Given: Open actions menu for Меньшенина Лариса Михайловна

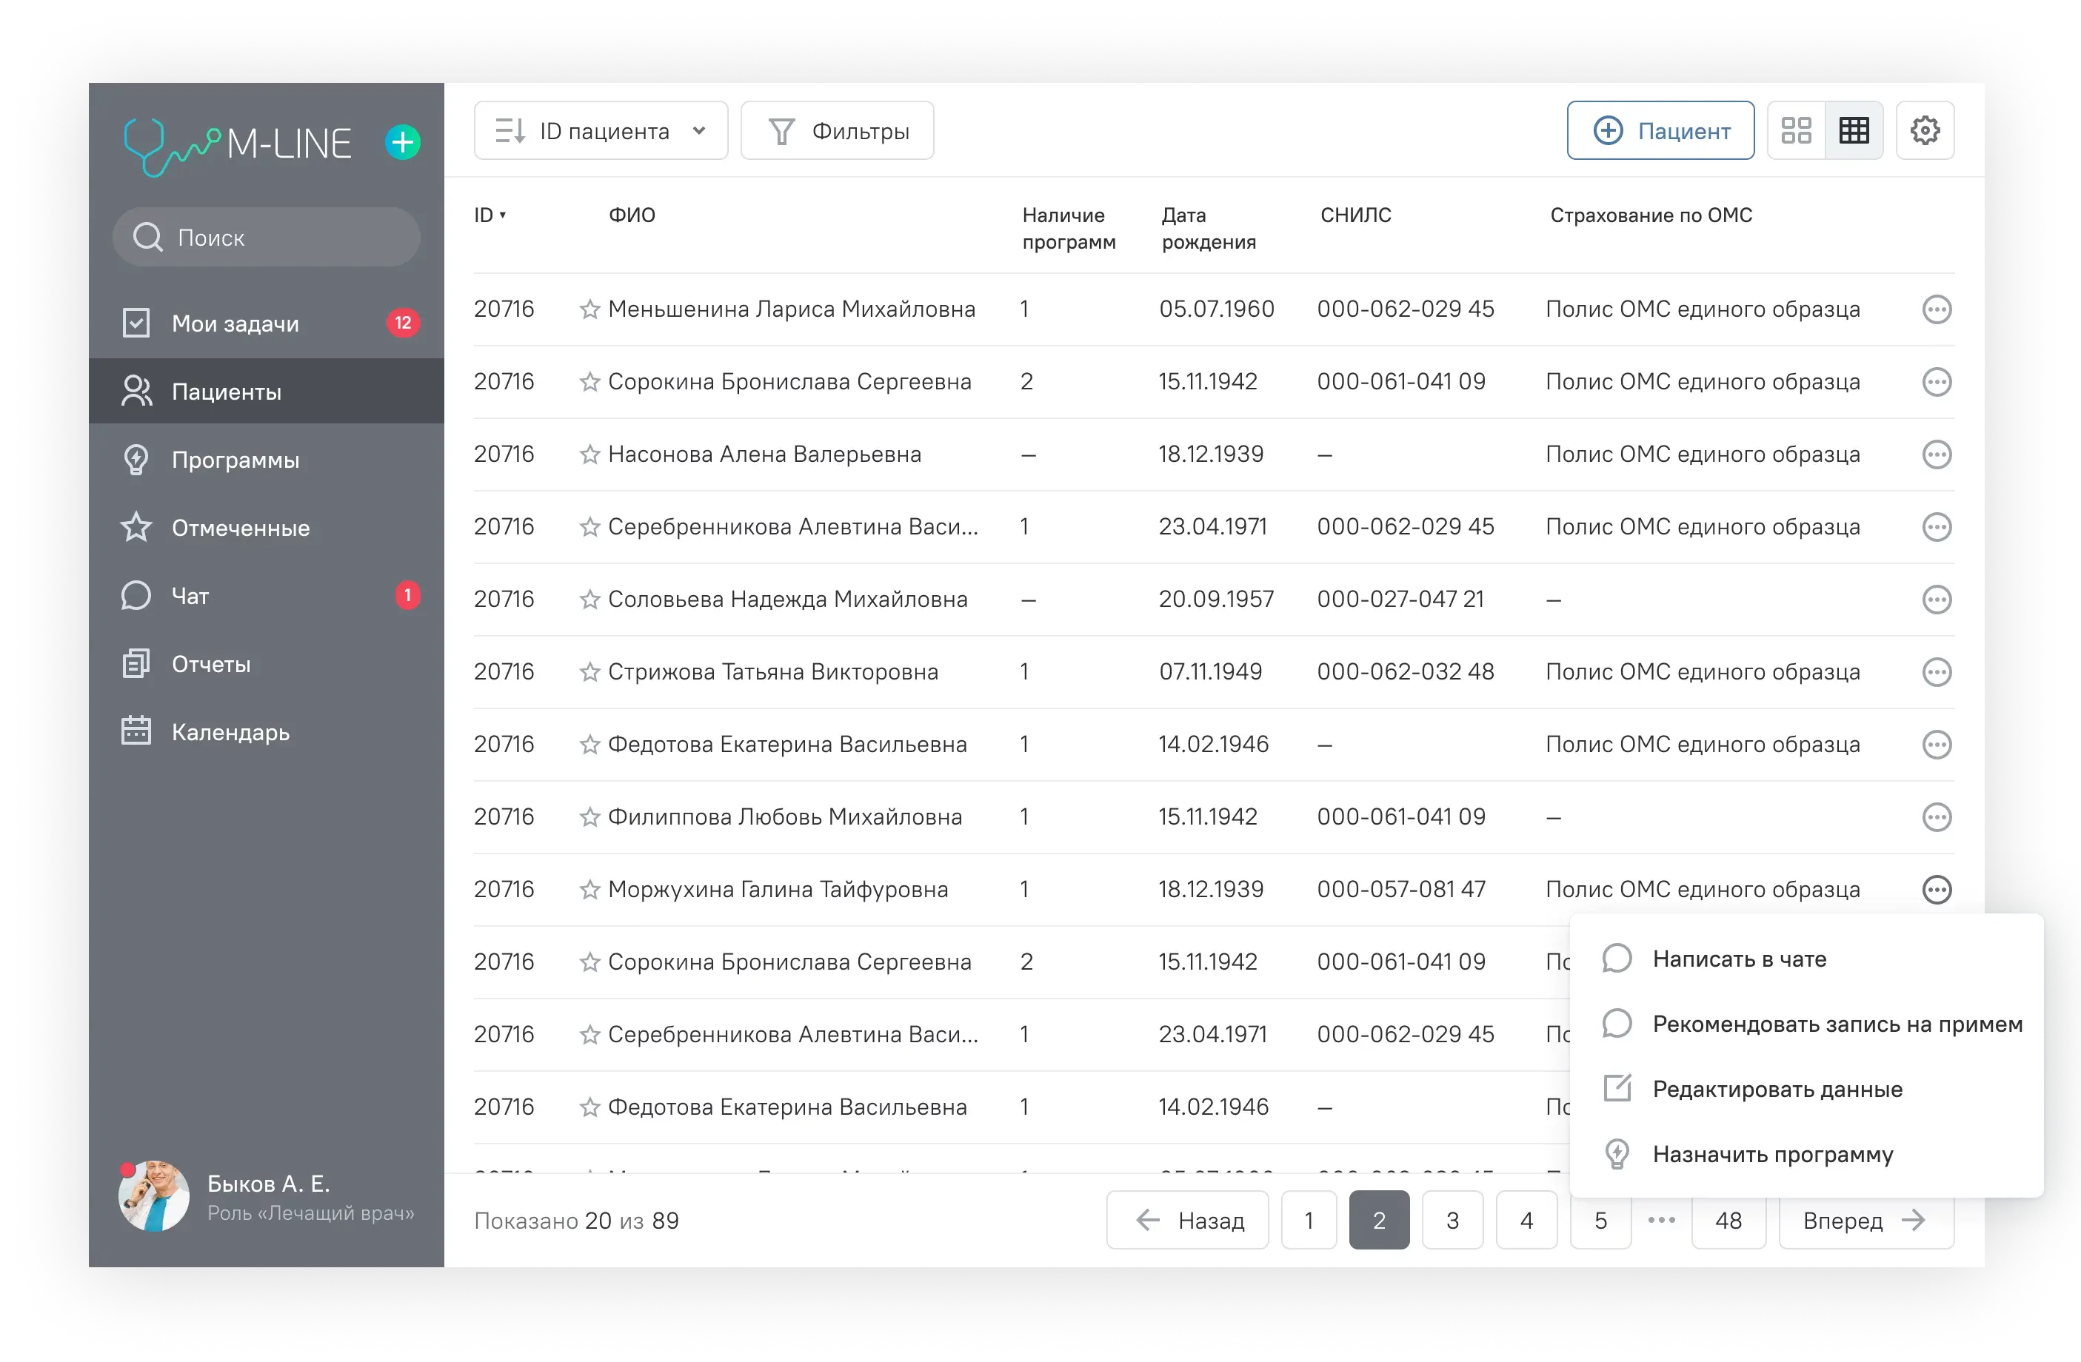Looking at the screenshot, I should tap(1937, 309).
